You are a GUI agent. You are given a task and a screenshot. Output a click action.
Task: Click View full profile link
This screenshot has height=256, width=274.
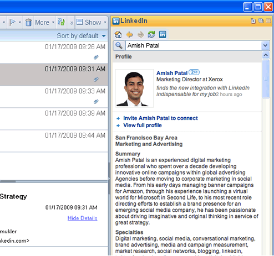pos(143,126)
